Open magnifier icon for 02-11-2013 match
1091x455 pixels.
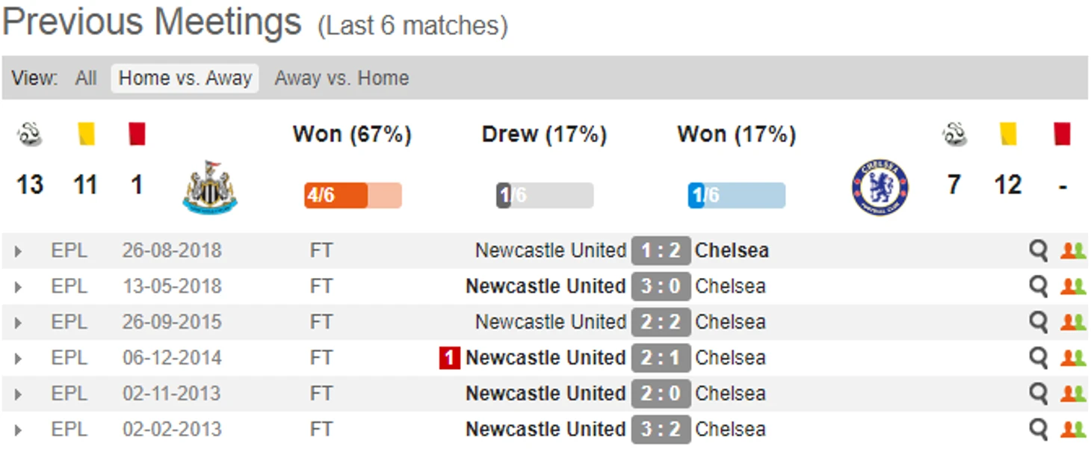[x=1038, y=394]
